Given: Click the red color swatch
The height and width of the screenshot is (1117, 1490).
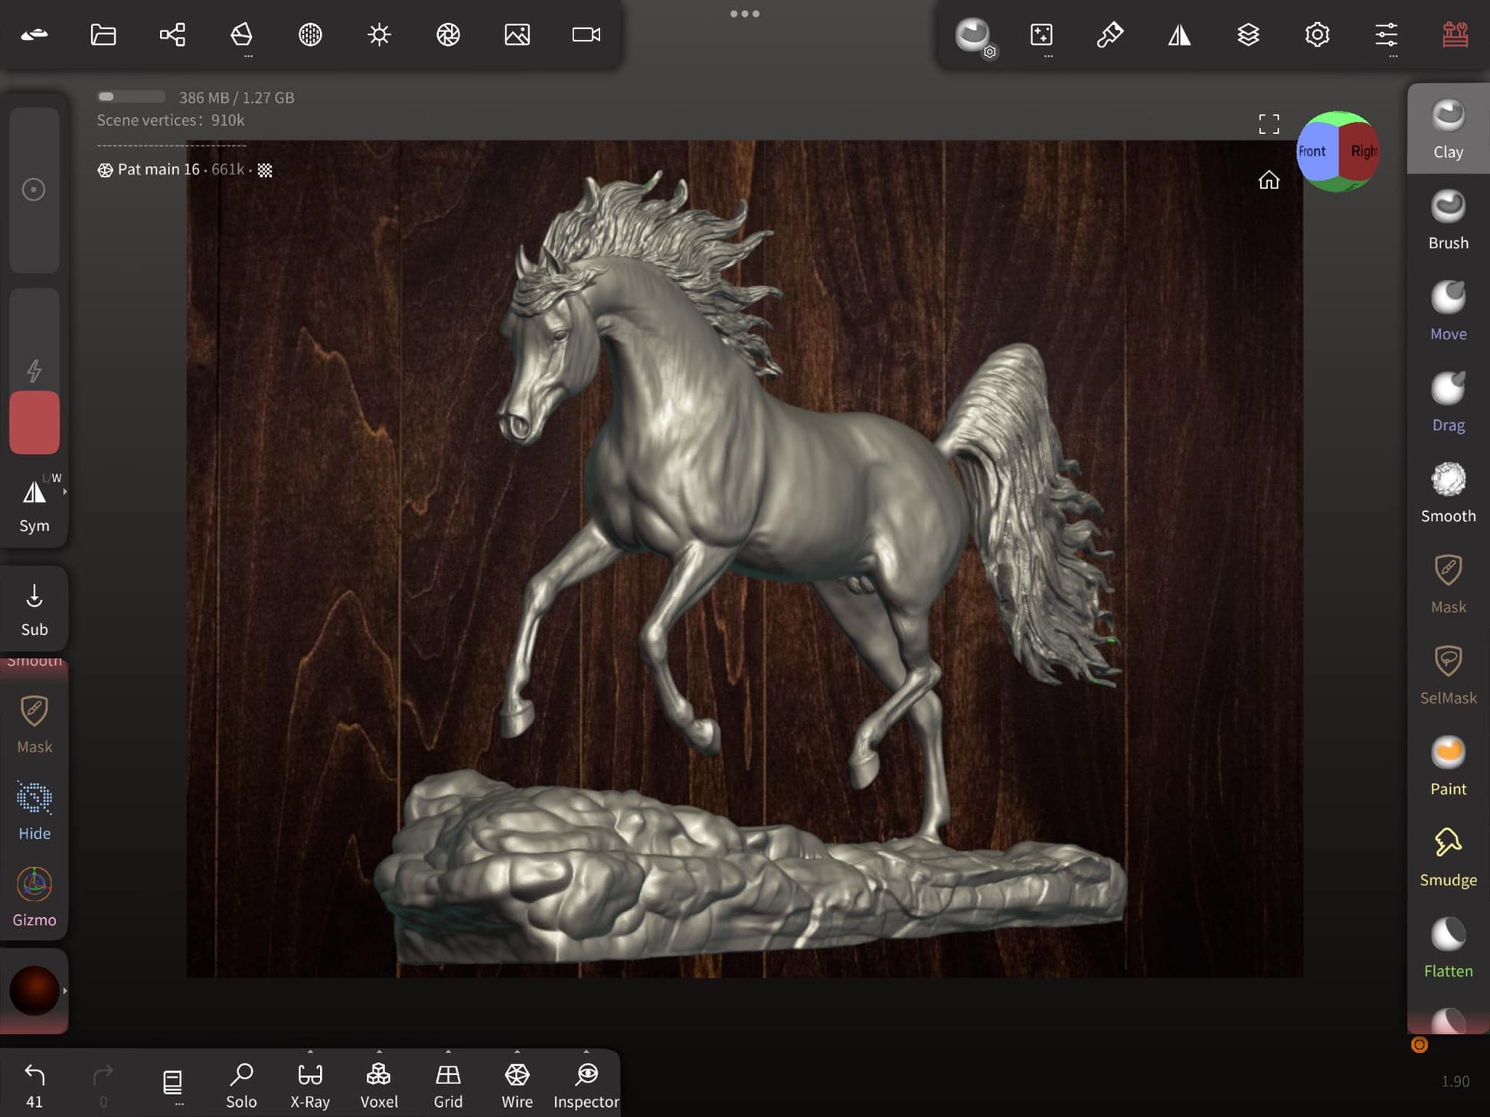Looking at the screenshot, I should 34,422.
